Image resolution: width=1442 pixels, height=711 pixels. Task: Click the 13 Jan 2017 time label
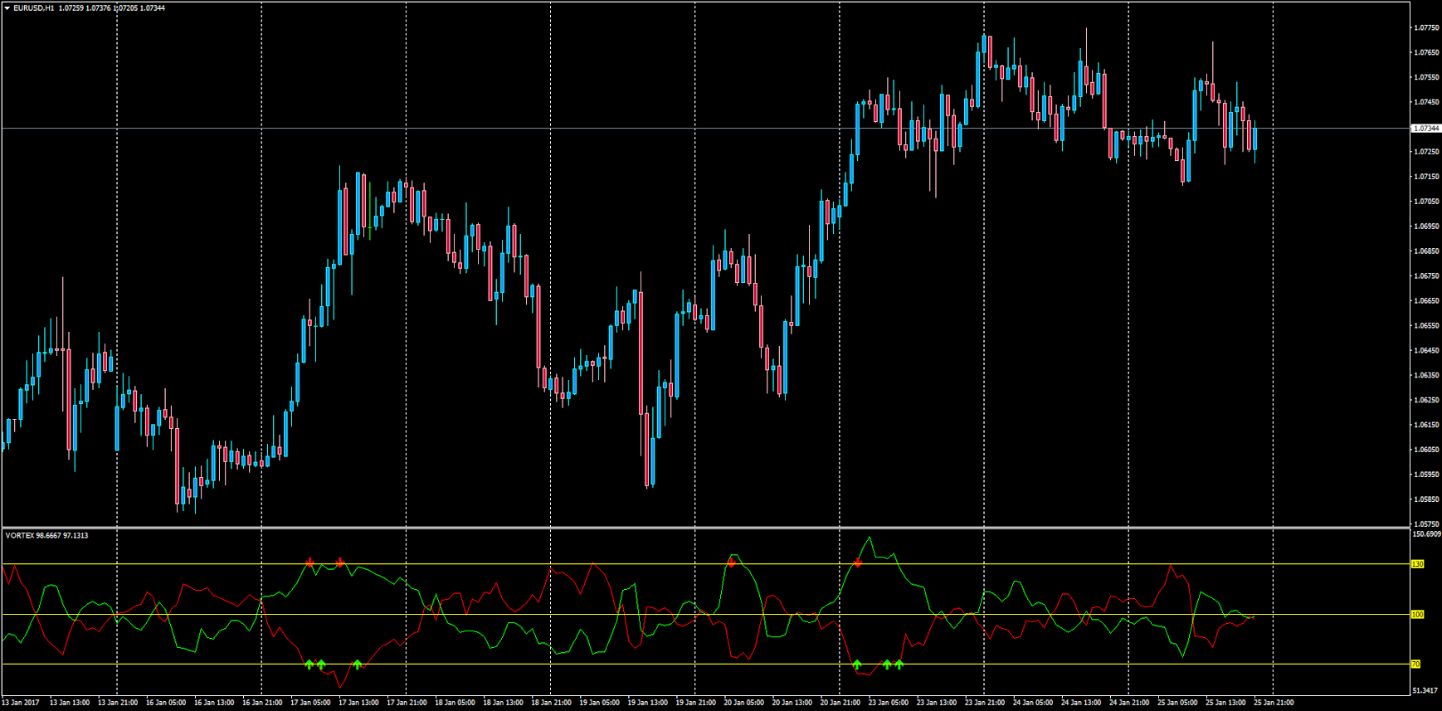[21, 703]
